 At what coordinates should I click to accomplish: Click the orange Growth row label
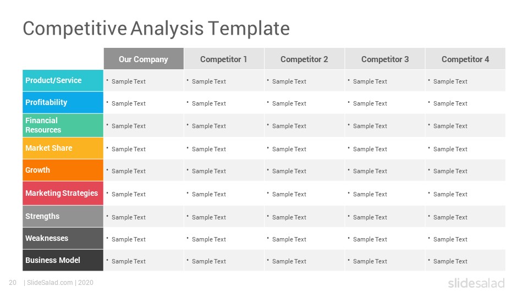(63, 170)
